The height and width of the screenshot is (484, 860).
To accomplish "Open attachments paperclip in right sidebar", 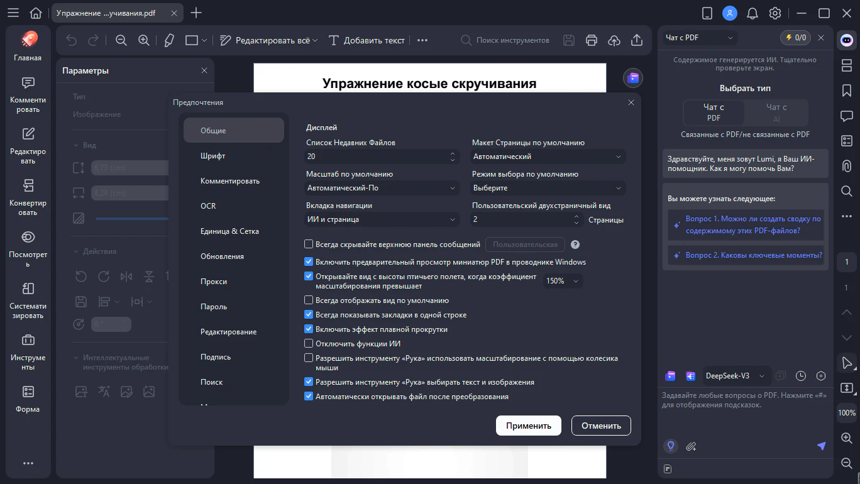I will coord(847,166).
